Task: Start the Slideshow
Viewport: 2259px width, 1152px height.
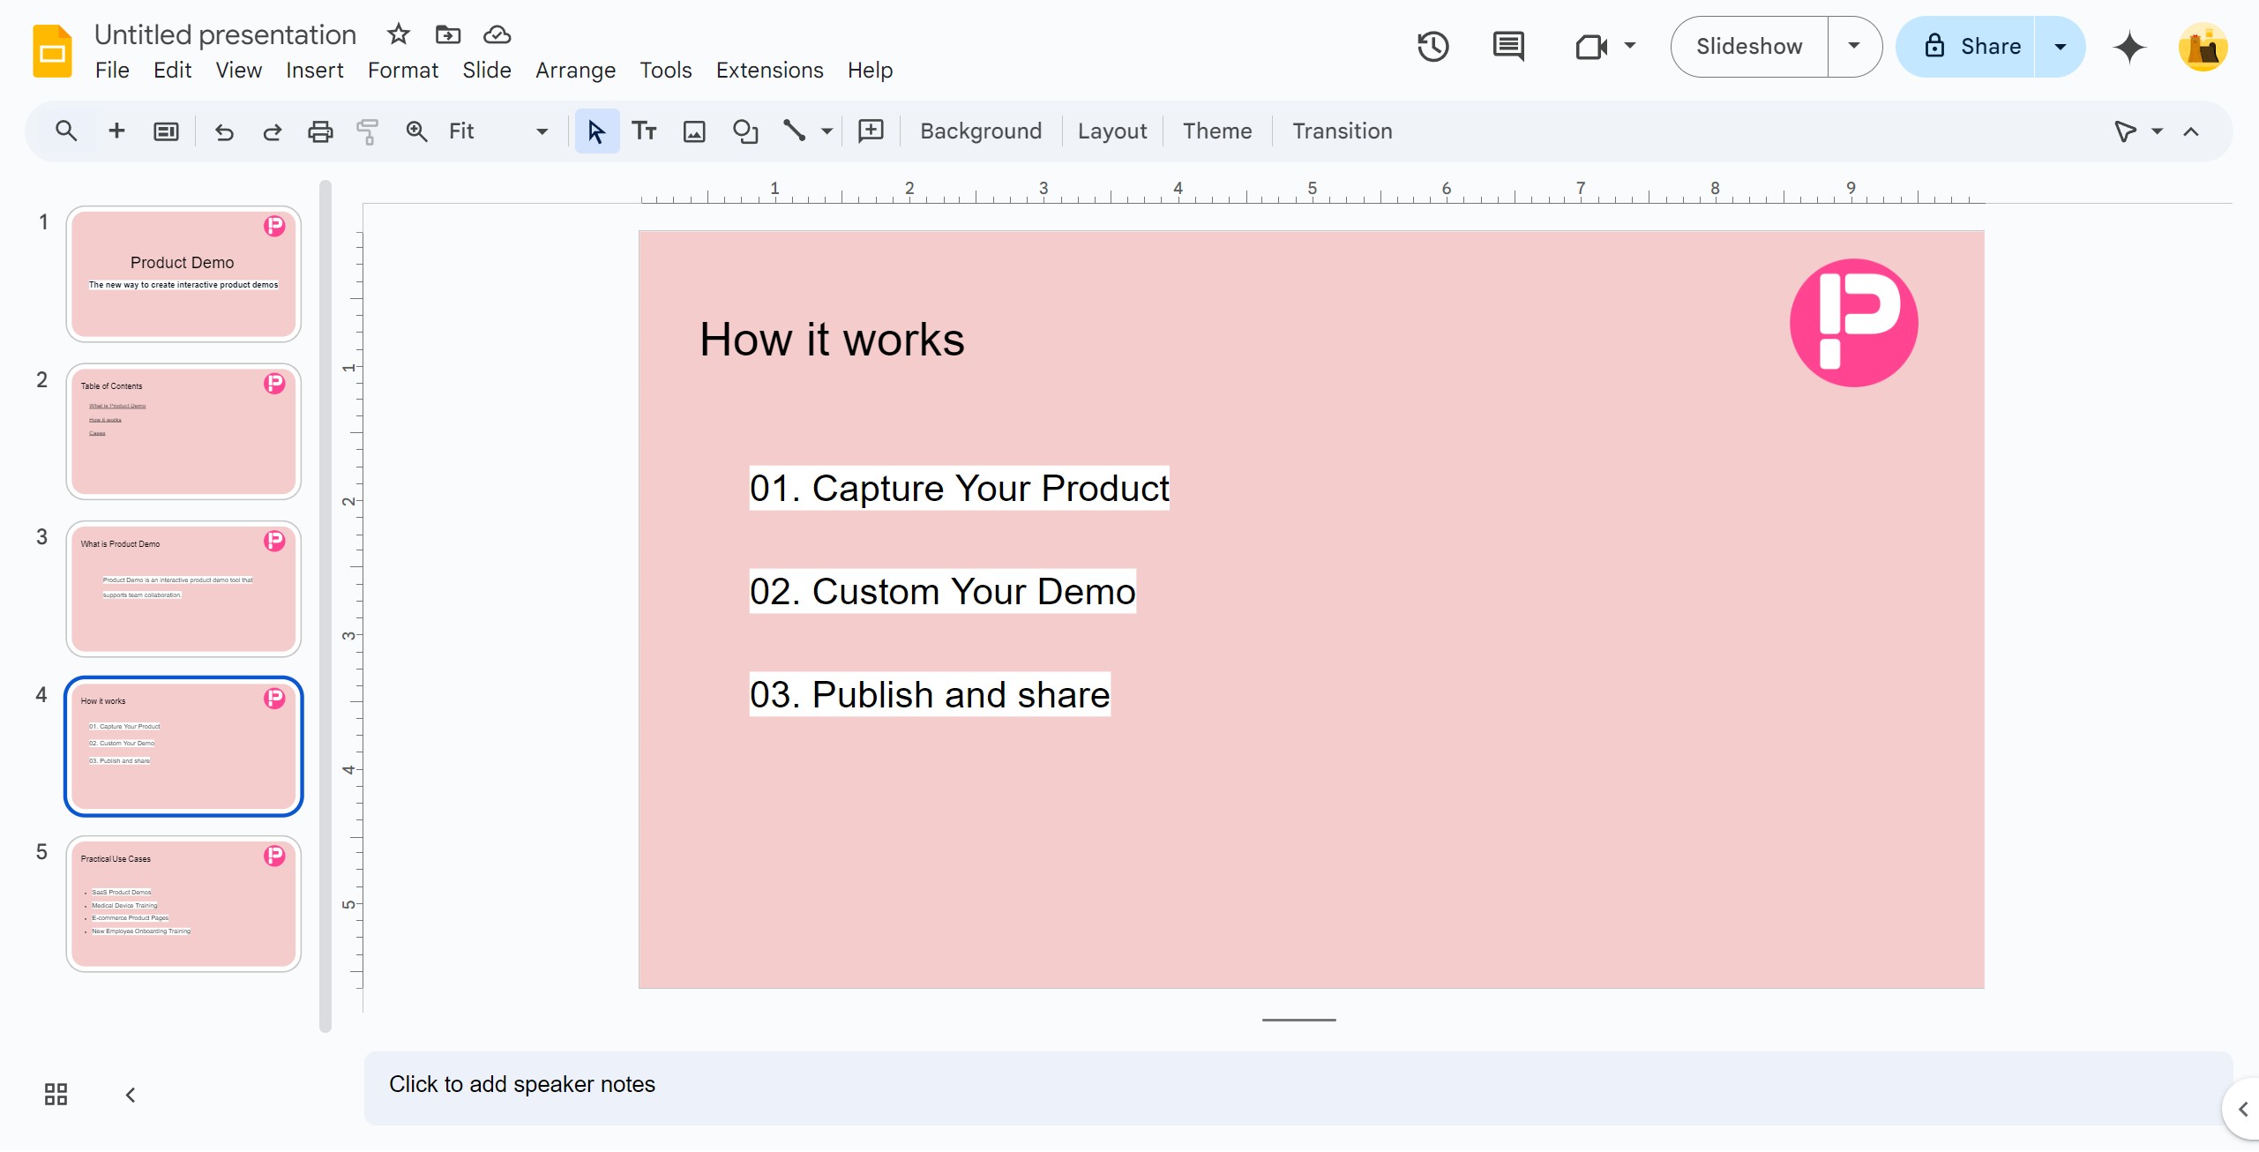Action: click(x=1749, y=46)
